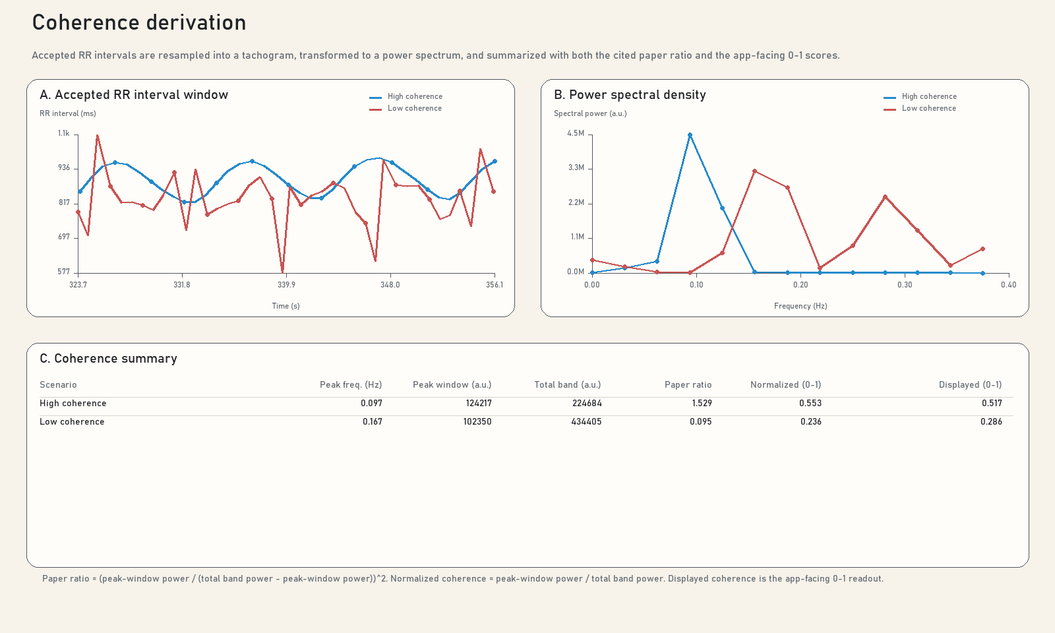The width and height of the screenshot is (1055, 633).
Task: Click the Peak freq. (Hz) column header
Action: click(351, 384)
